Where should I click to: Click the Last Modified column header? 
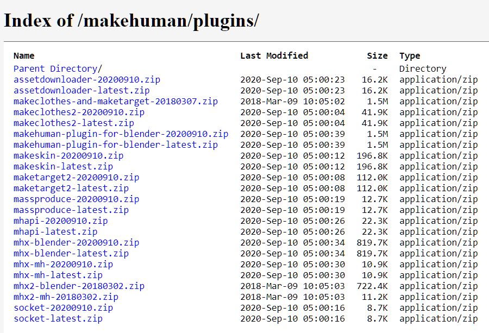[x=274, y=56]
